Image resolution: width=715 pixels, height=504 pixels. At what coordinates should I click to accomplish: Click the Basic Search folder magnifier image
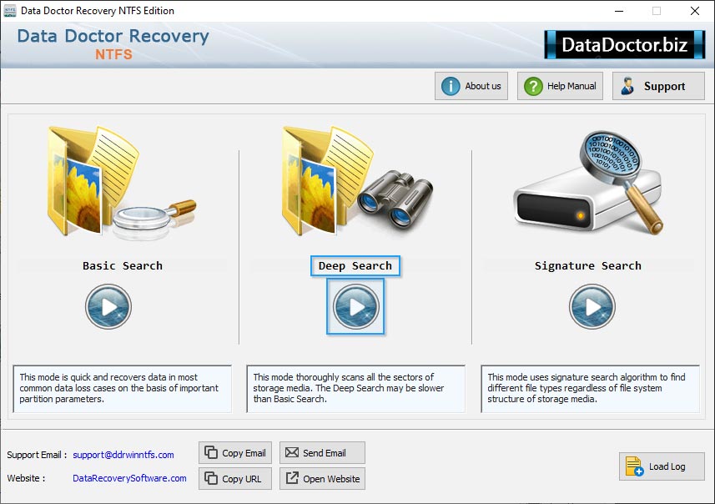pyautogui.click(x=122, y=182)
